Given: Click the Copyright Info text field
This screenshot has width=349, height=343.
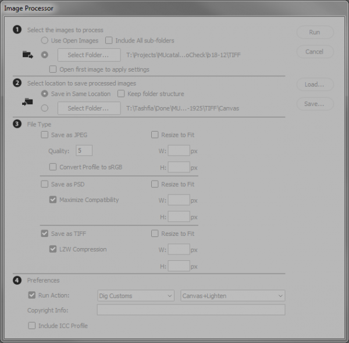Looking at the screenshot, I should point(191,310).
